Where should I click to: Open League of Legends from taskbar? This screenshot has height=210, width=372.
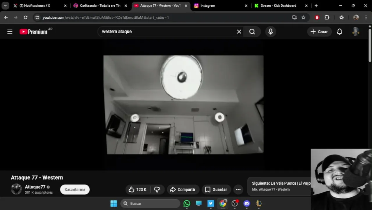click(x=259, y=204)
